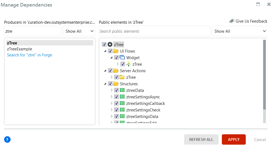Click the ztreeSettingsAsync structure icon

[x=122, y=97]
